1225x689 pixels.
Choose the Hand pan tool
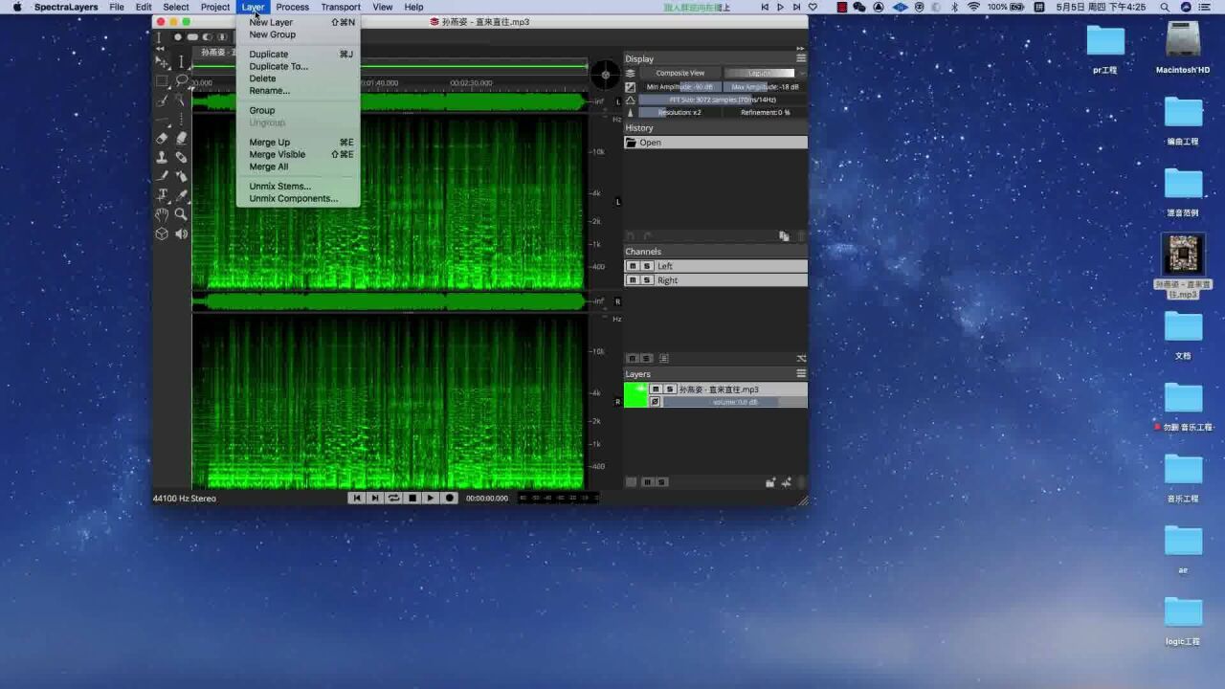click(x=162, y=214)
